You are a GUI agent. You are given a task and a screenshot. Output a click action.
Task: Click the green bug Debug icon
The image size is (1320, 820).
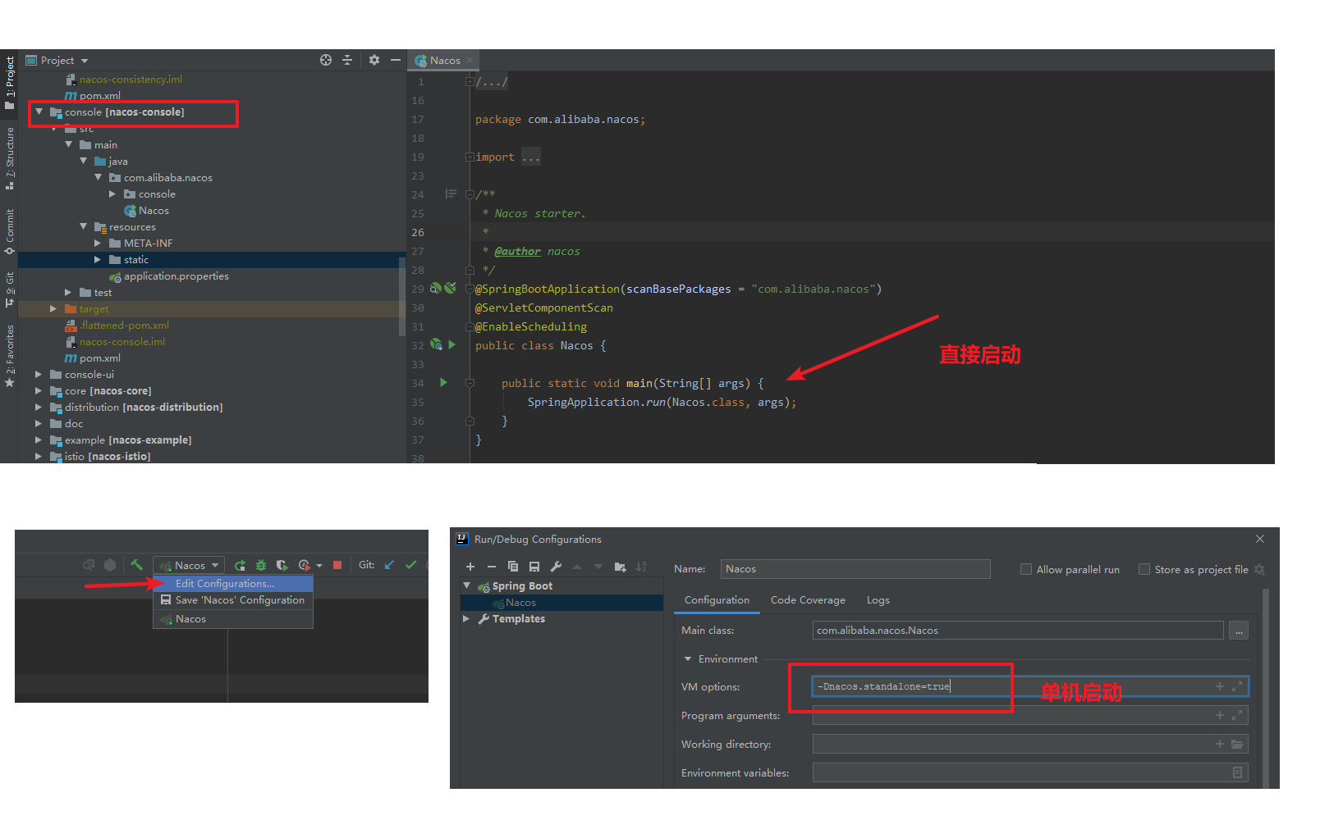(261, 565)
